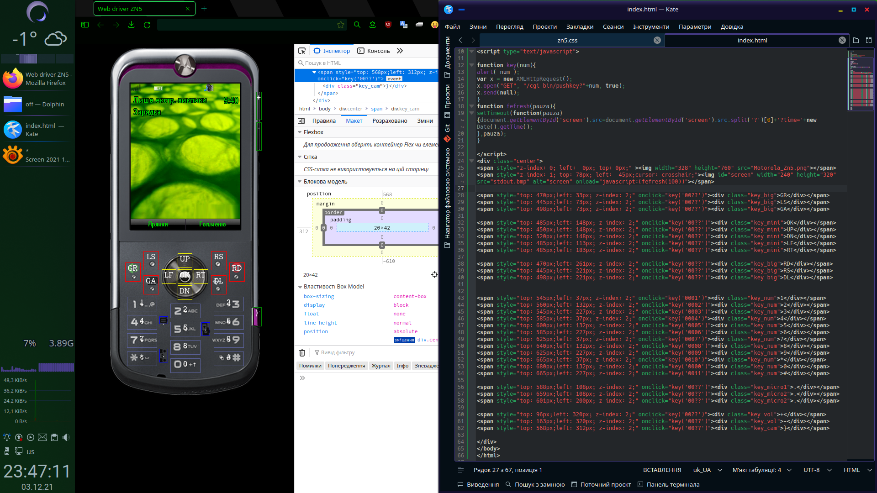
Task: Open the Firefox downloads icon
Action: pyautogui.click(x=131, y=25)
